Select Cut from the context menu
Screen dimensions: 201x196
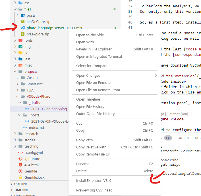point(115,123)
